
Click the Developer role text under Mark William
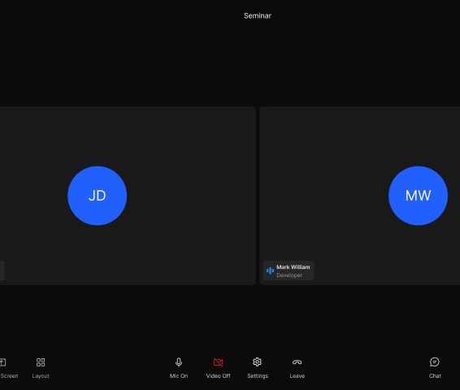click(289, 275)
